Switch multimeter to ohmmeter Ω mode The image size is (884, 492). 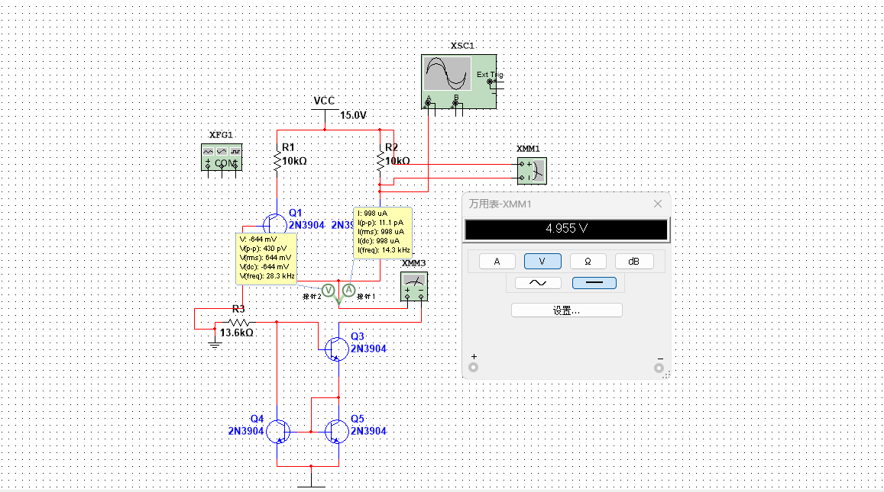[588, 261]
